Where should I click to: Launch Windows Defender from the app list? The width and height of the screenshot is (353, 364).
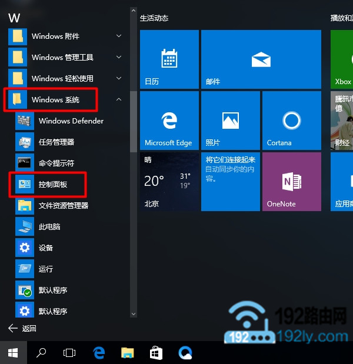tap(71, 121)
